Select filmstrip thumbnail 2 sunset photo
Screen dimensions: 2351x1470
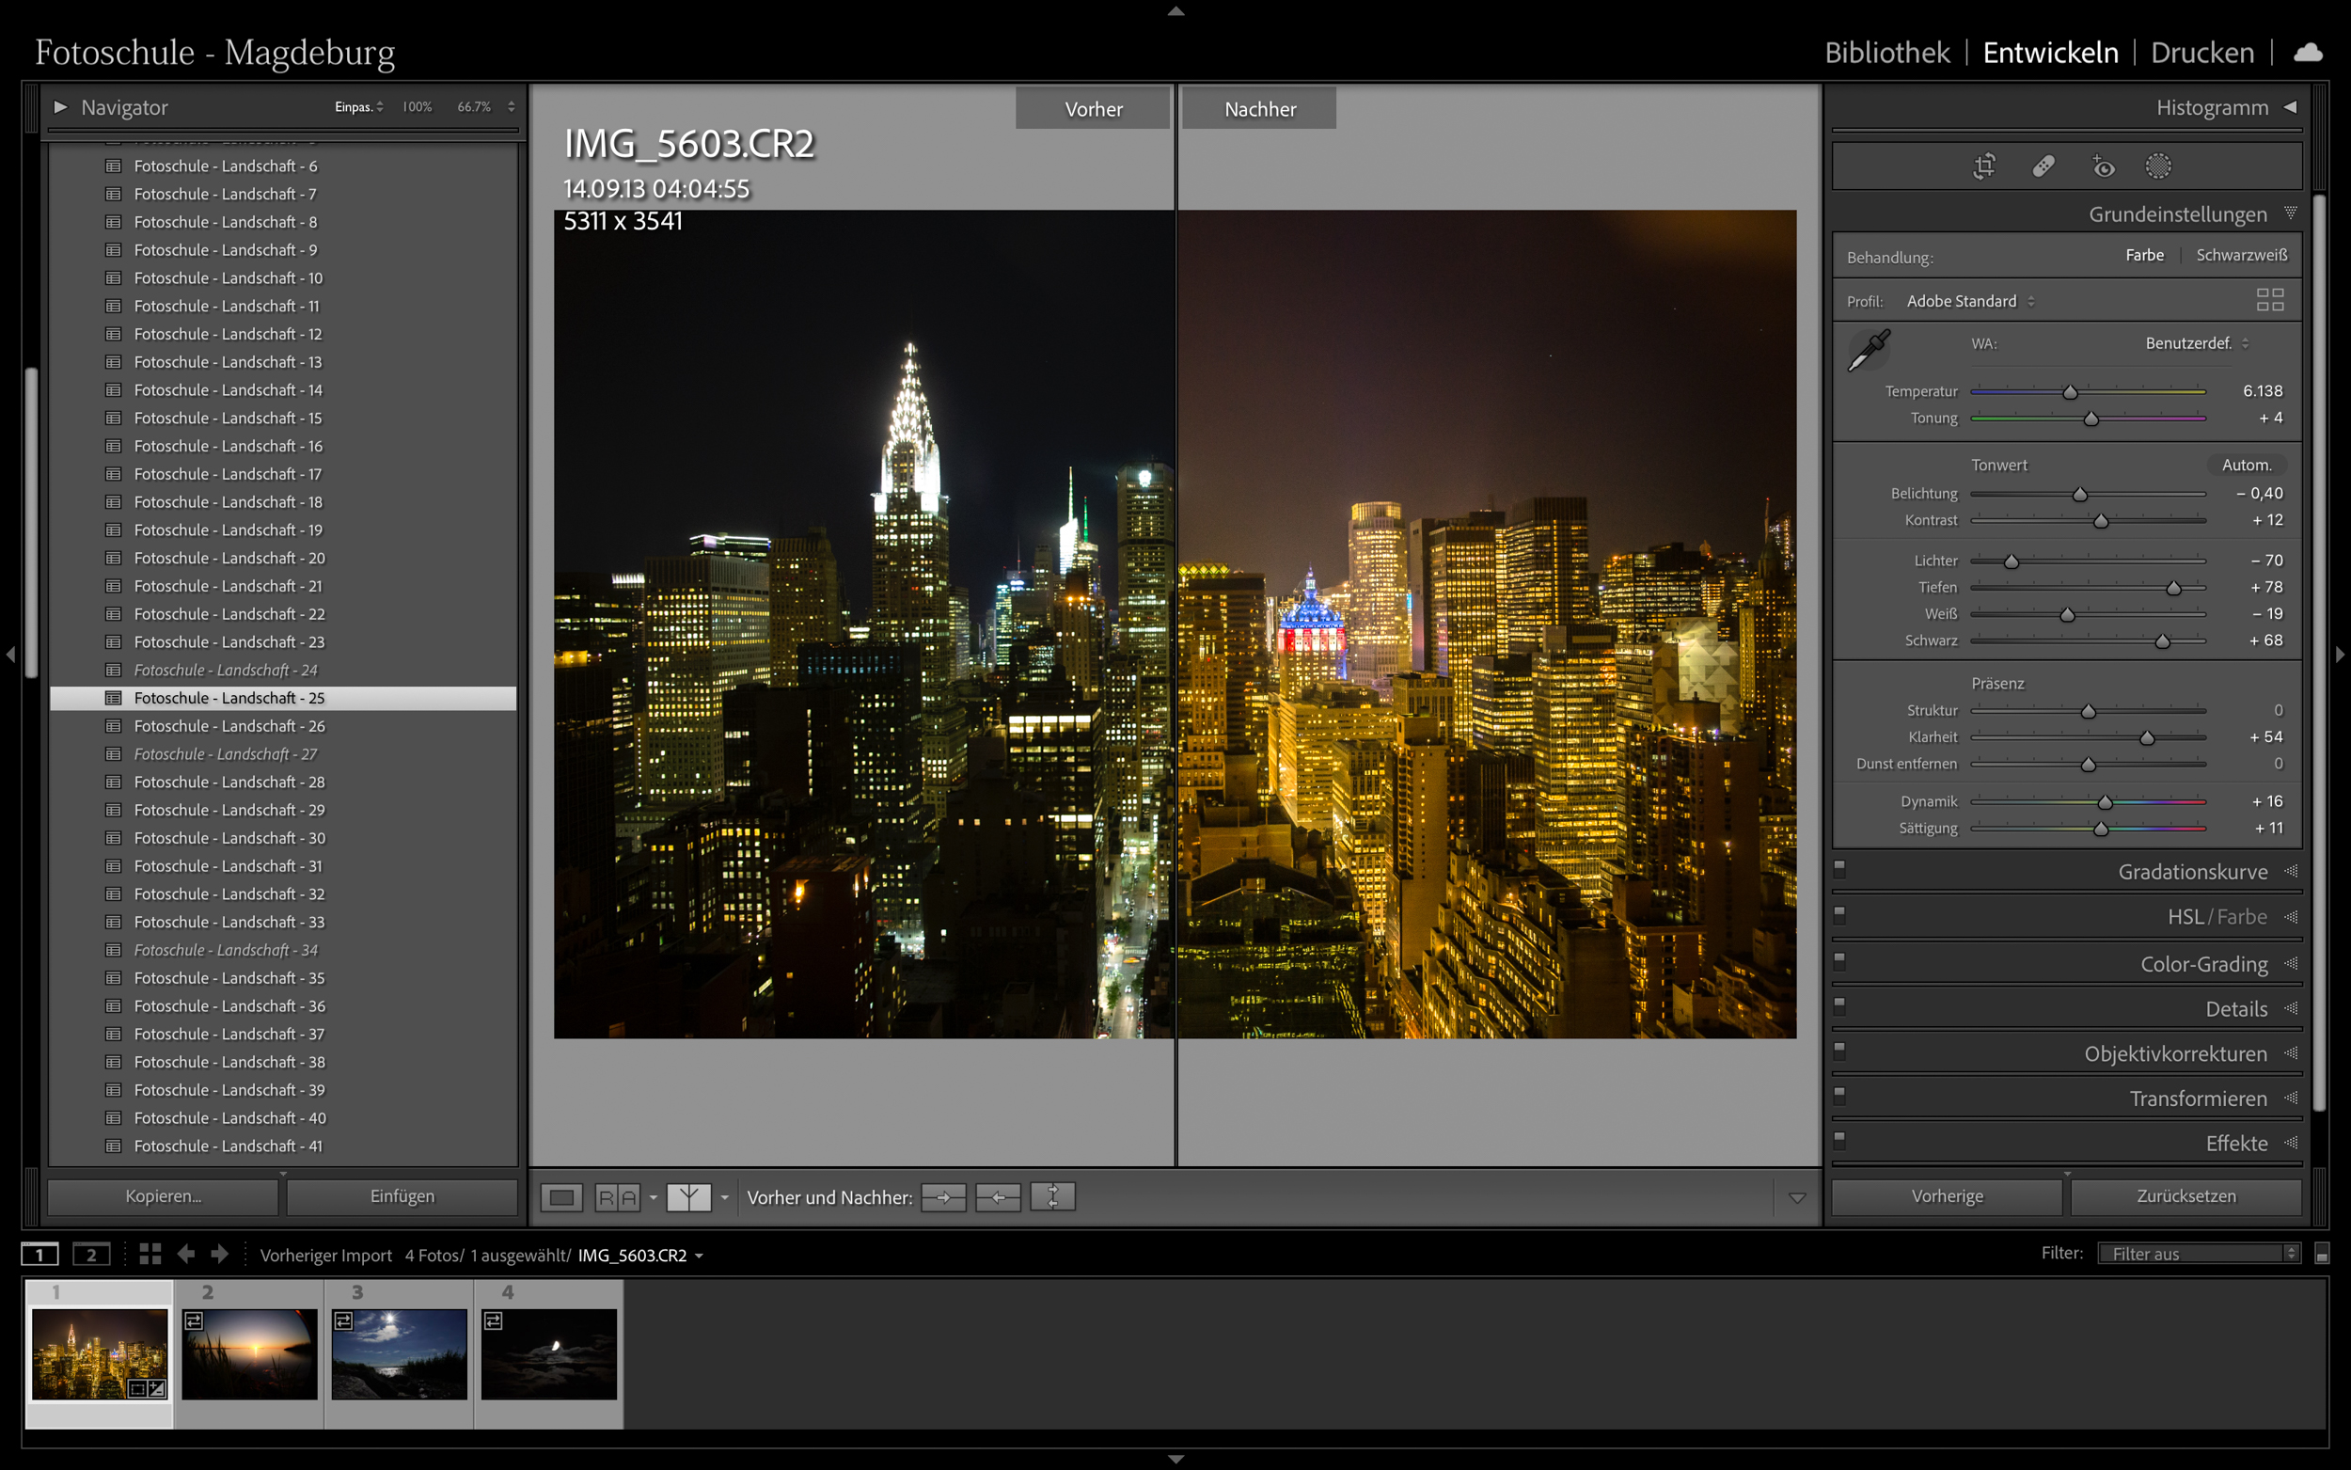(249, 1353)
